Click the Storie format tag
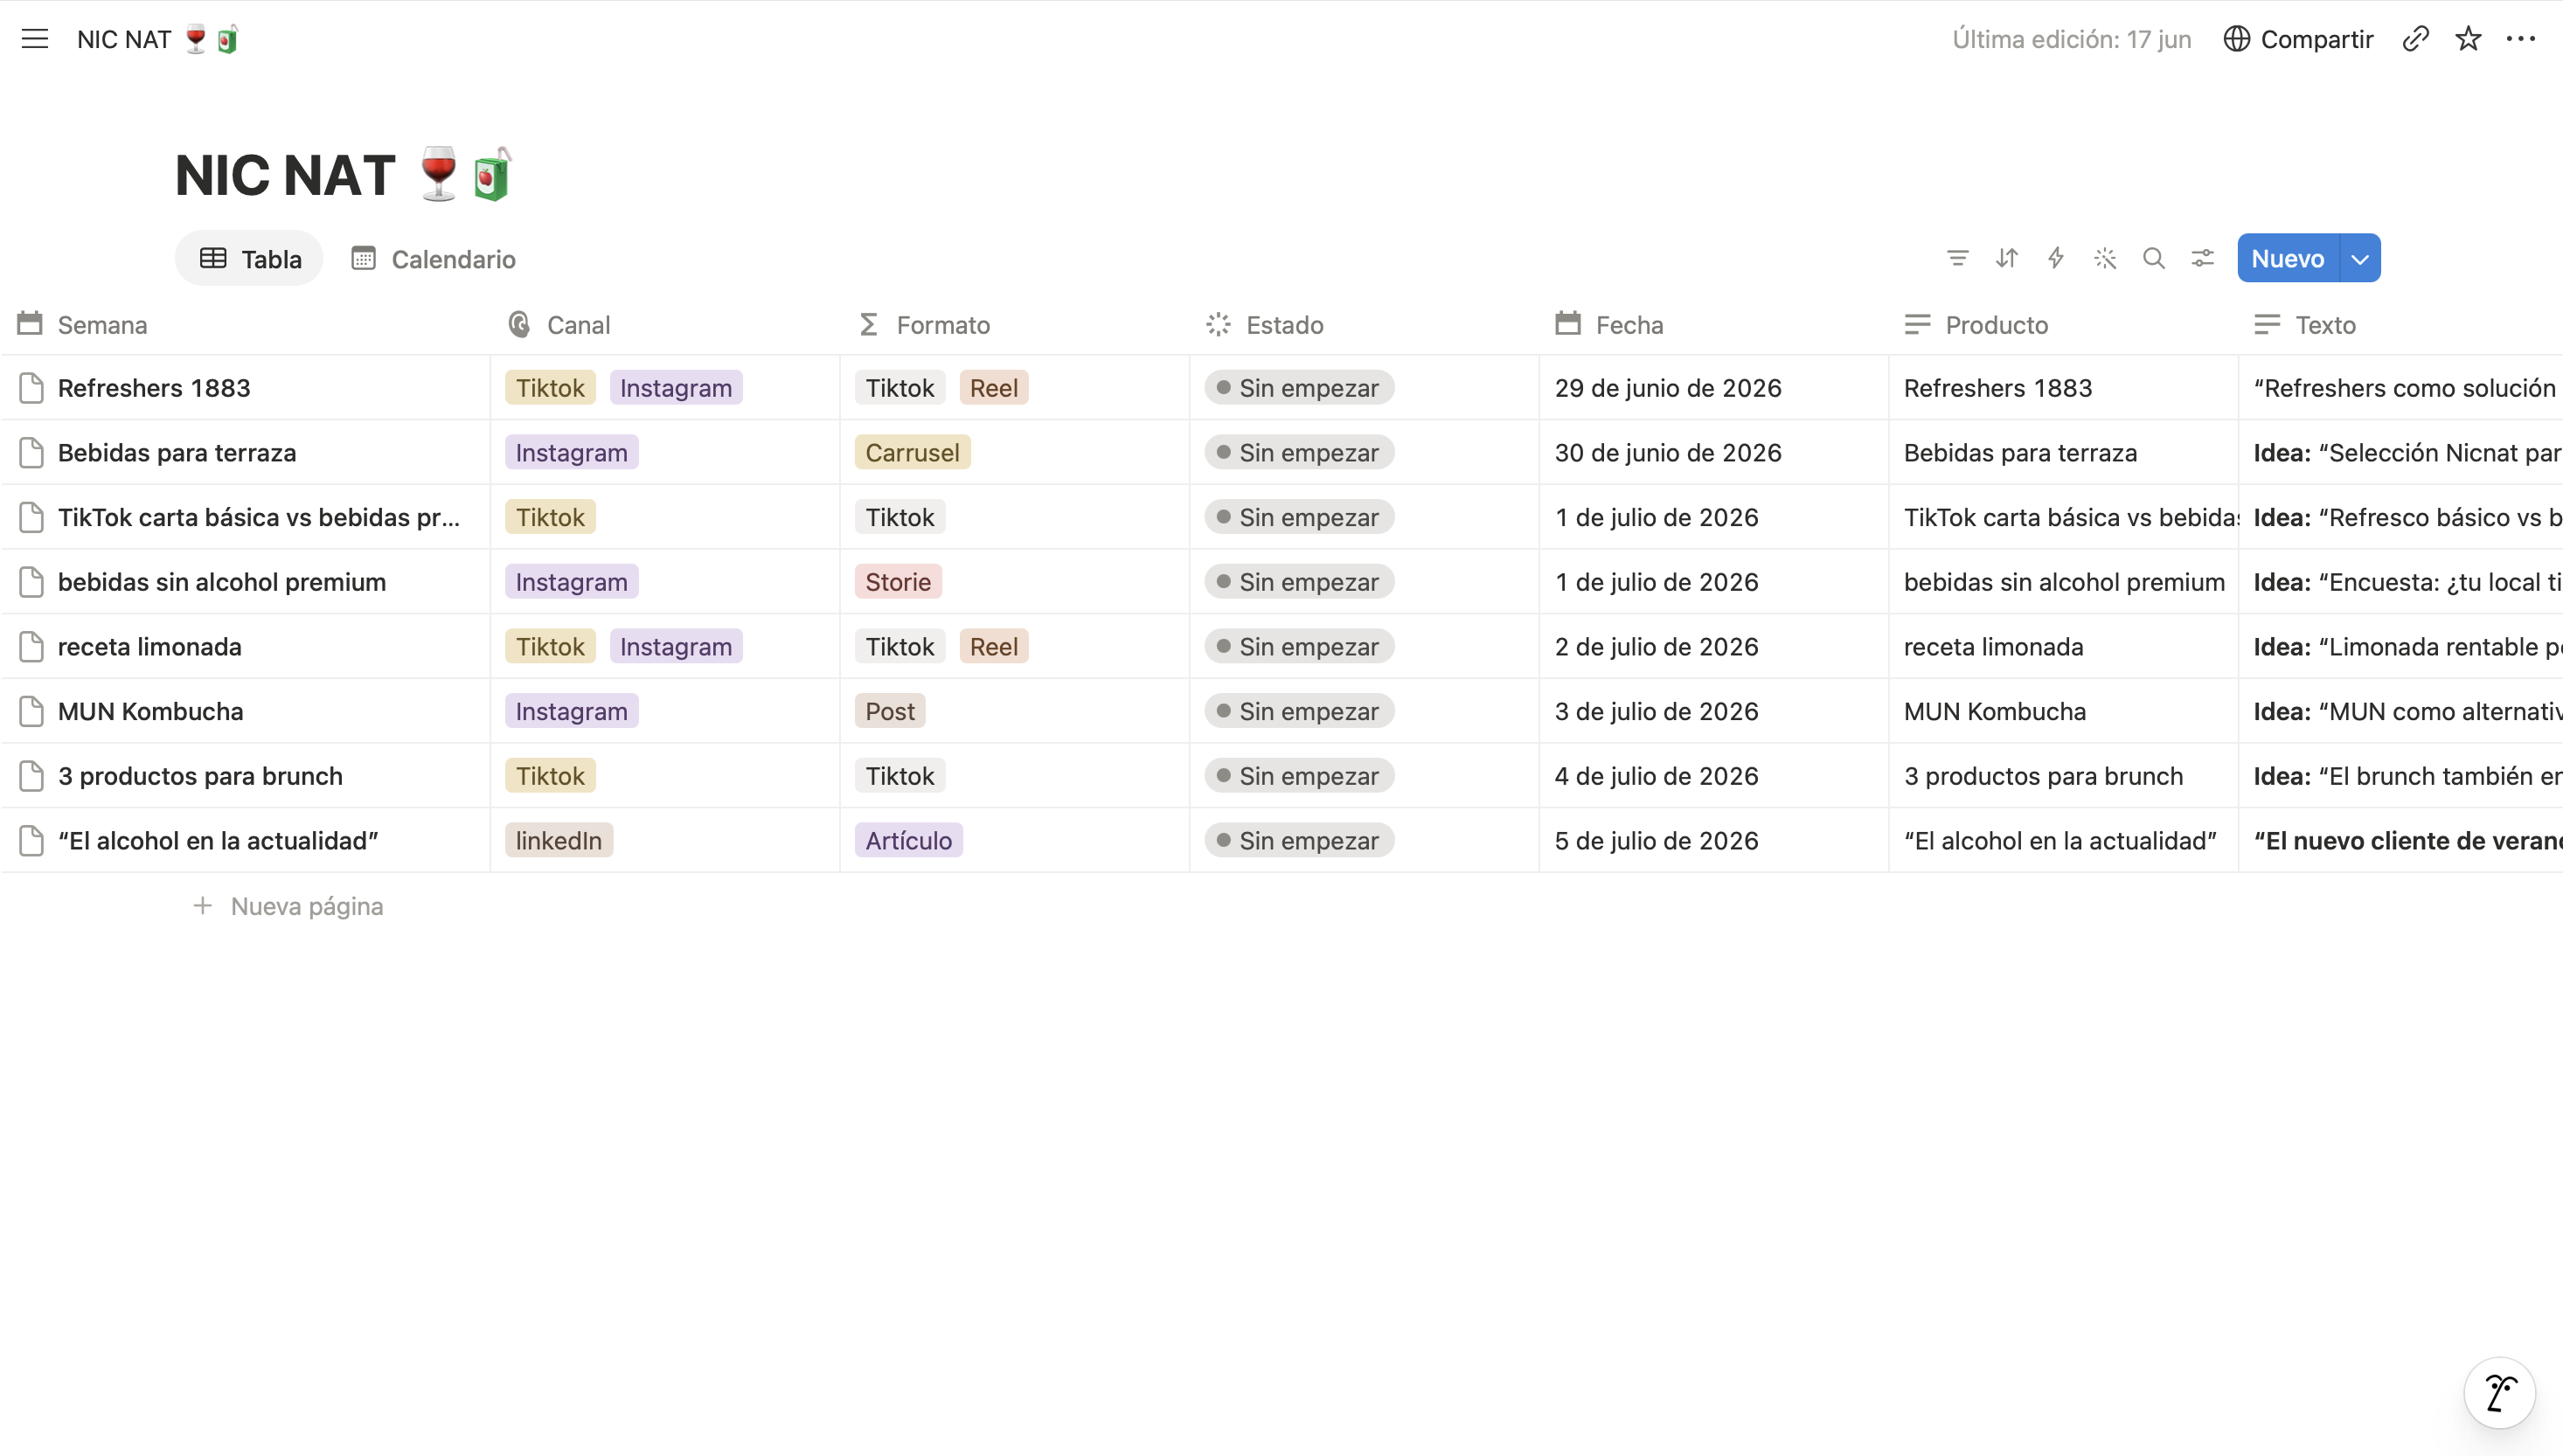Viewport: 2563px width, 1456px height. pos(898,582)
